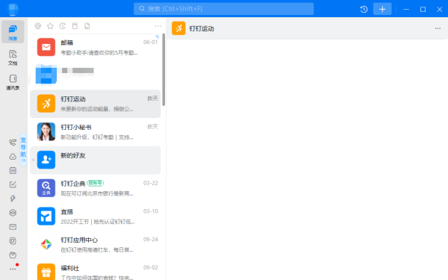The width and height of the screenshot is (448, 280).
Task: Click the bookmarked page filter icon above chat list
Action: click(87, 26)
